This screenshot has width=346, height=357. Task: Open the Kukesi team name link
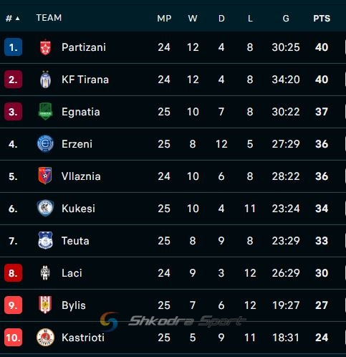[78, 209]
